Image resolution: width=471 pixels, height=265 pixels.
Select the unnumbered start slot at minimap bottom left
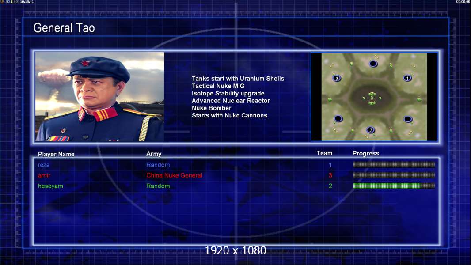(x=338, y=118)
